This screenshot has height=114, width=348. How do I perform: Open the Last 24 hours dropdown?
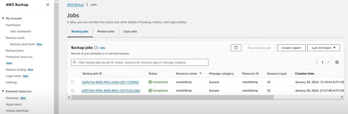tap(323, 48)
